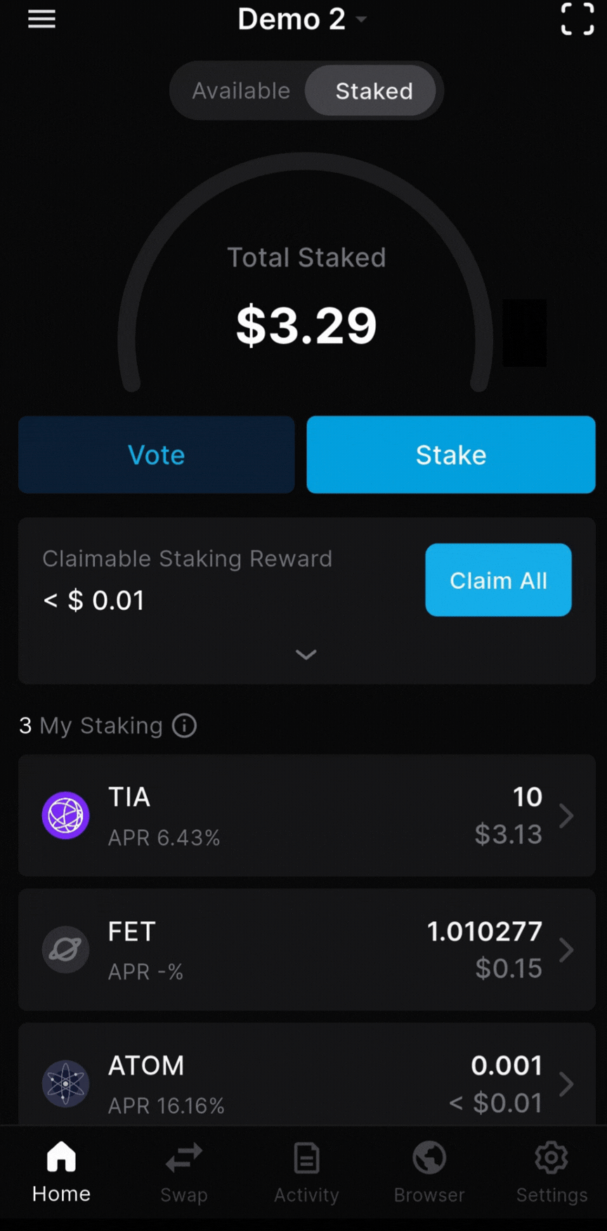
Task: Click the fullscreen scan icon
Action: (x=577, y=19)
